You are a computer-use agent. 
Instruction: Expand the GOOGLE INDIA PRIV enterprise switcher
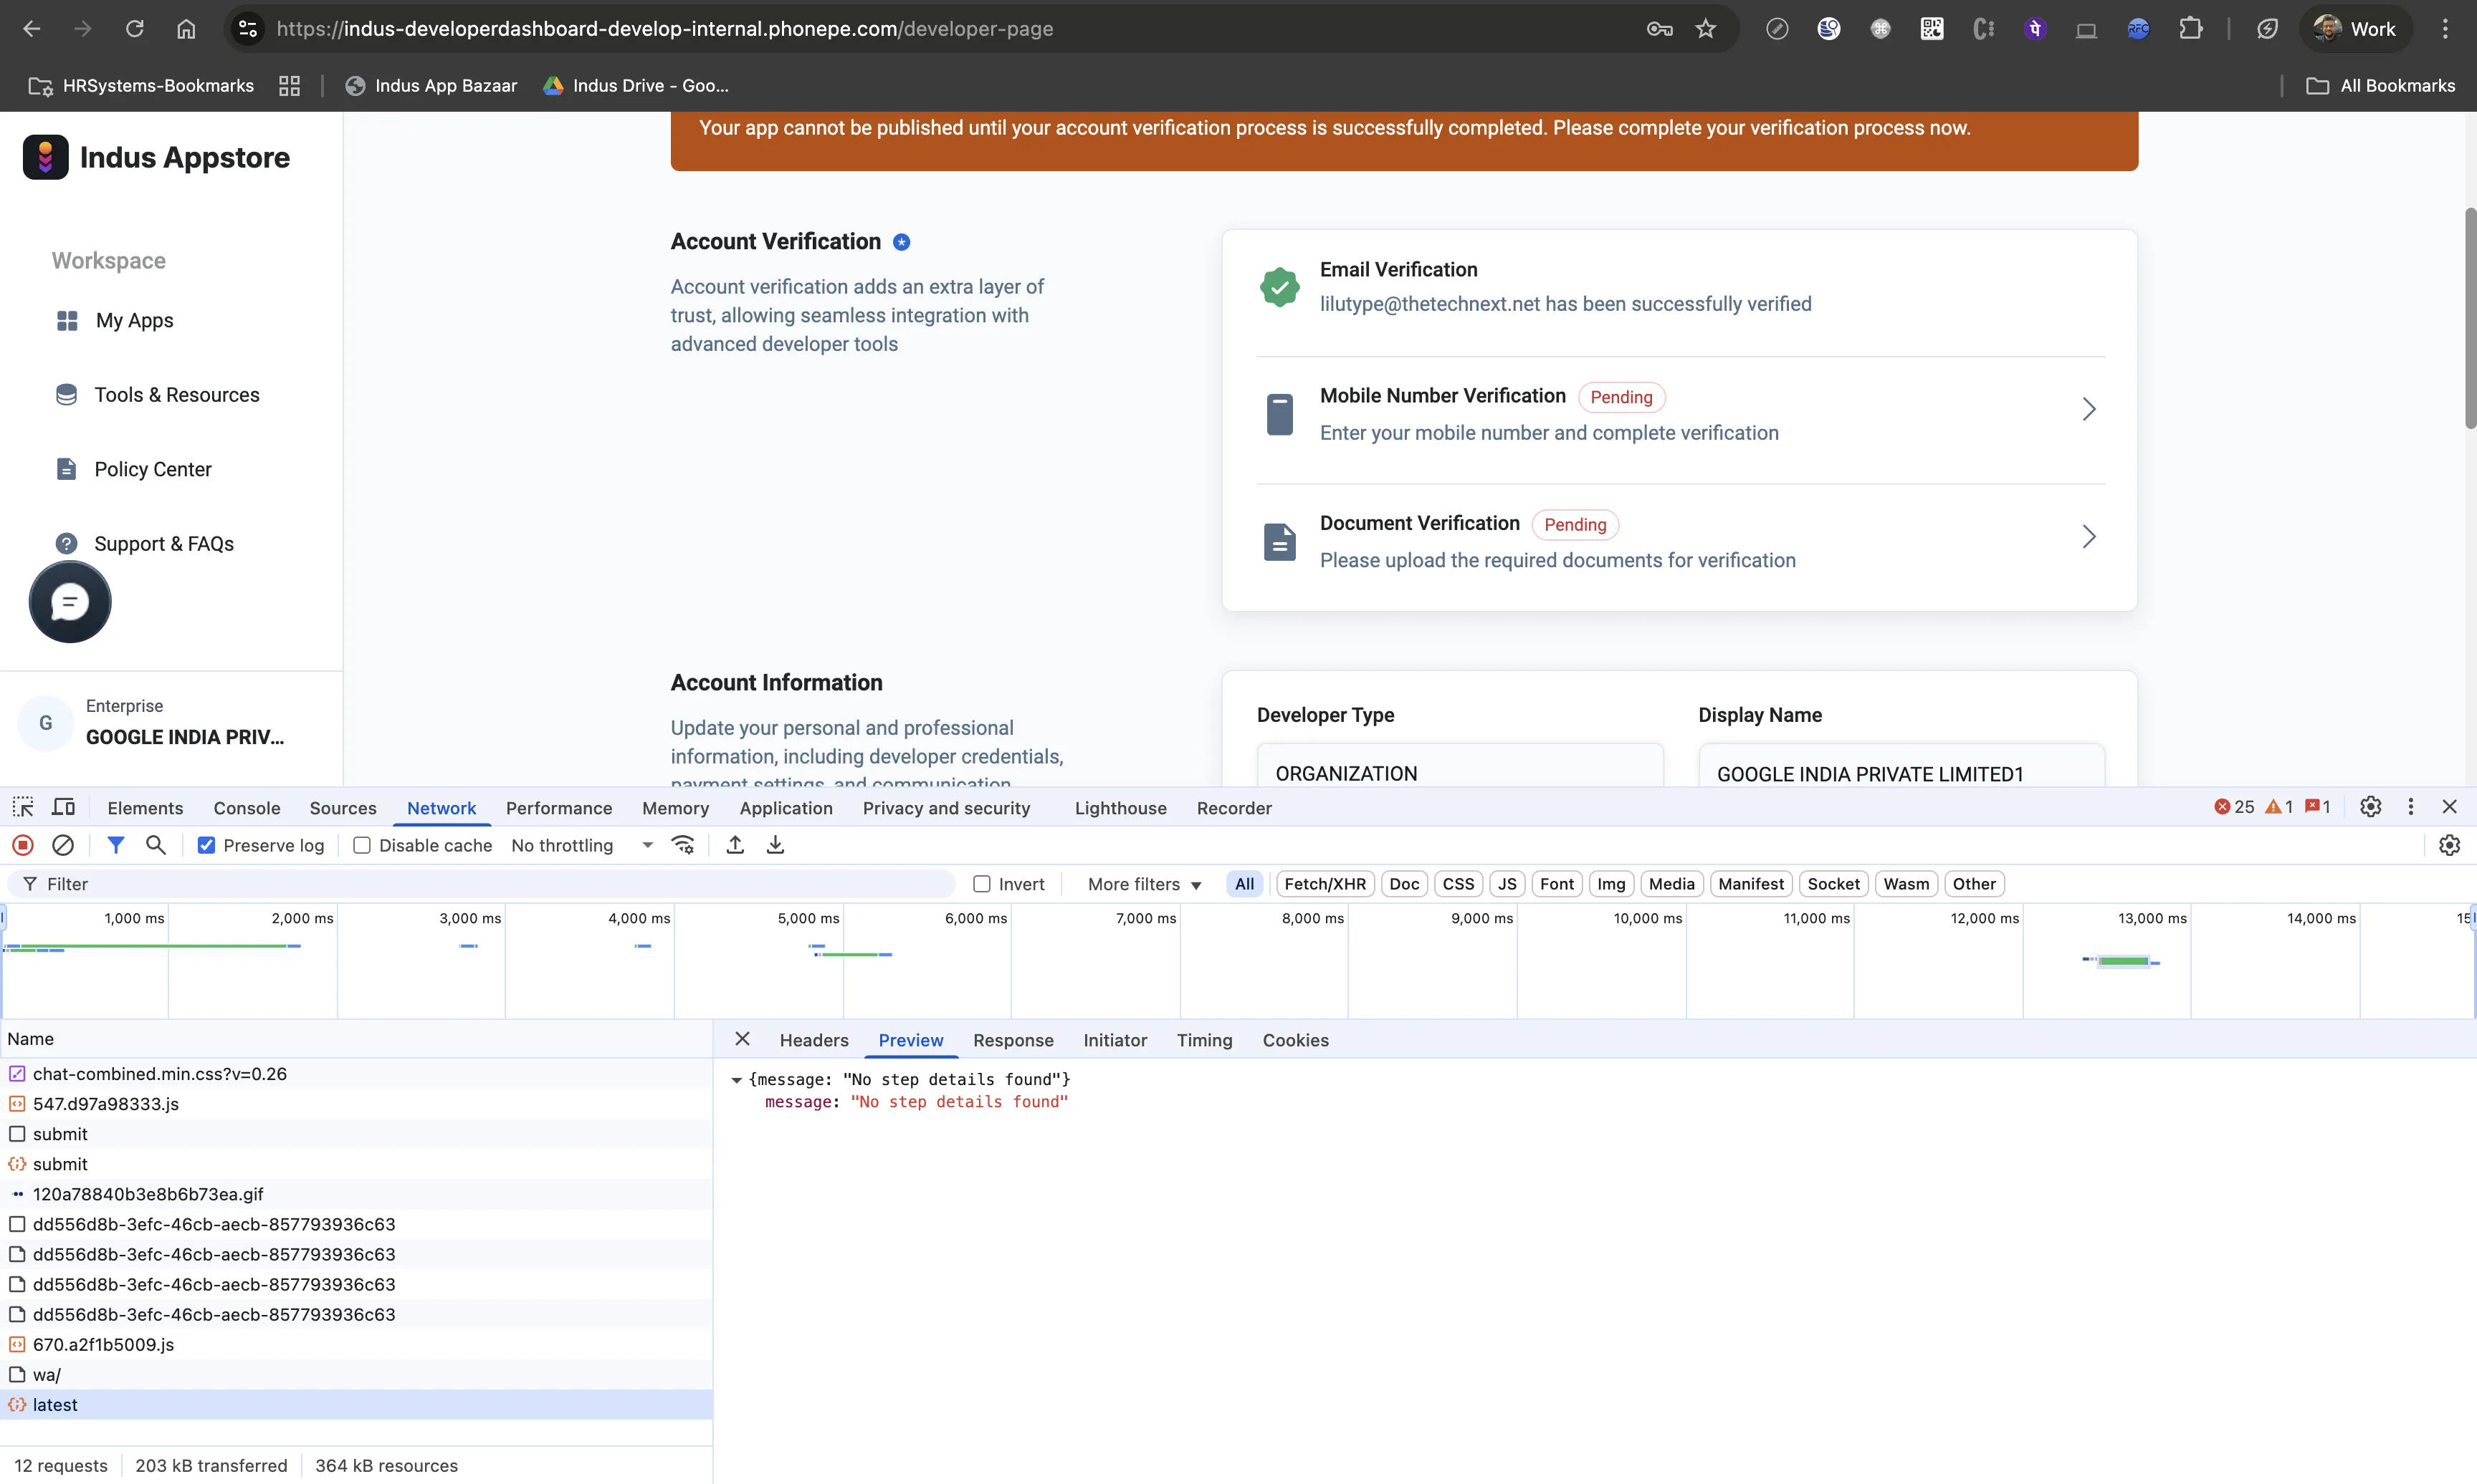coord(170,723)
